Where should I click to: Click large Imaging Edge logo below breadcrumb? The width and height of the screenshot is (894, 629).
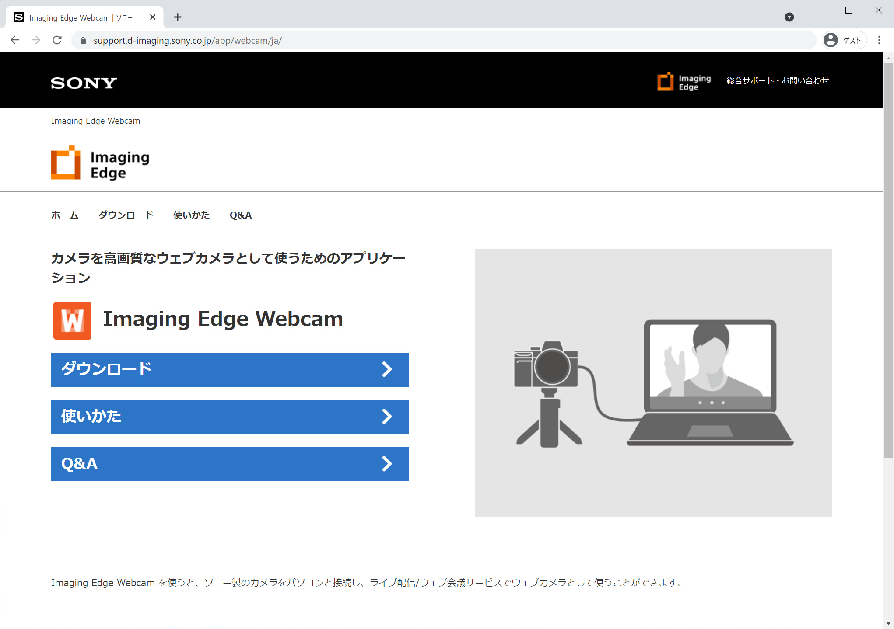pyautogui.click(x=101, y=163)
